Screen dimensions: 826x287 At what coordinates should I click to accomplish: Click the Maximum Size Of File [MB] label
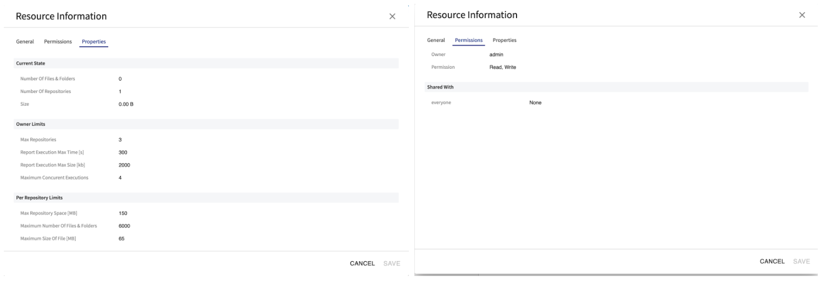click(47, 238)
